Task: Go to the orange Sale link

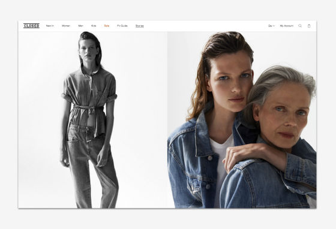Action: 107,26
